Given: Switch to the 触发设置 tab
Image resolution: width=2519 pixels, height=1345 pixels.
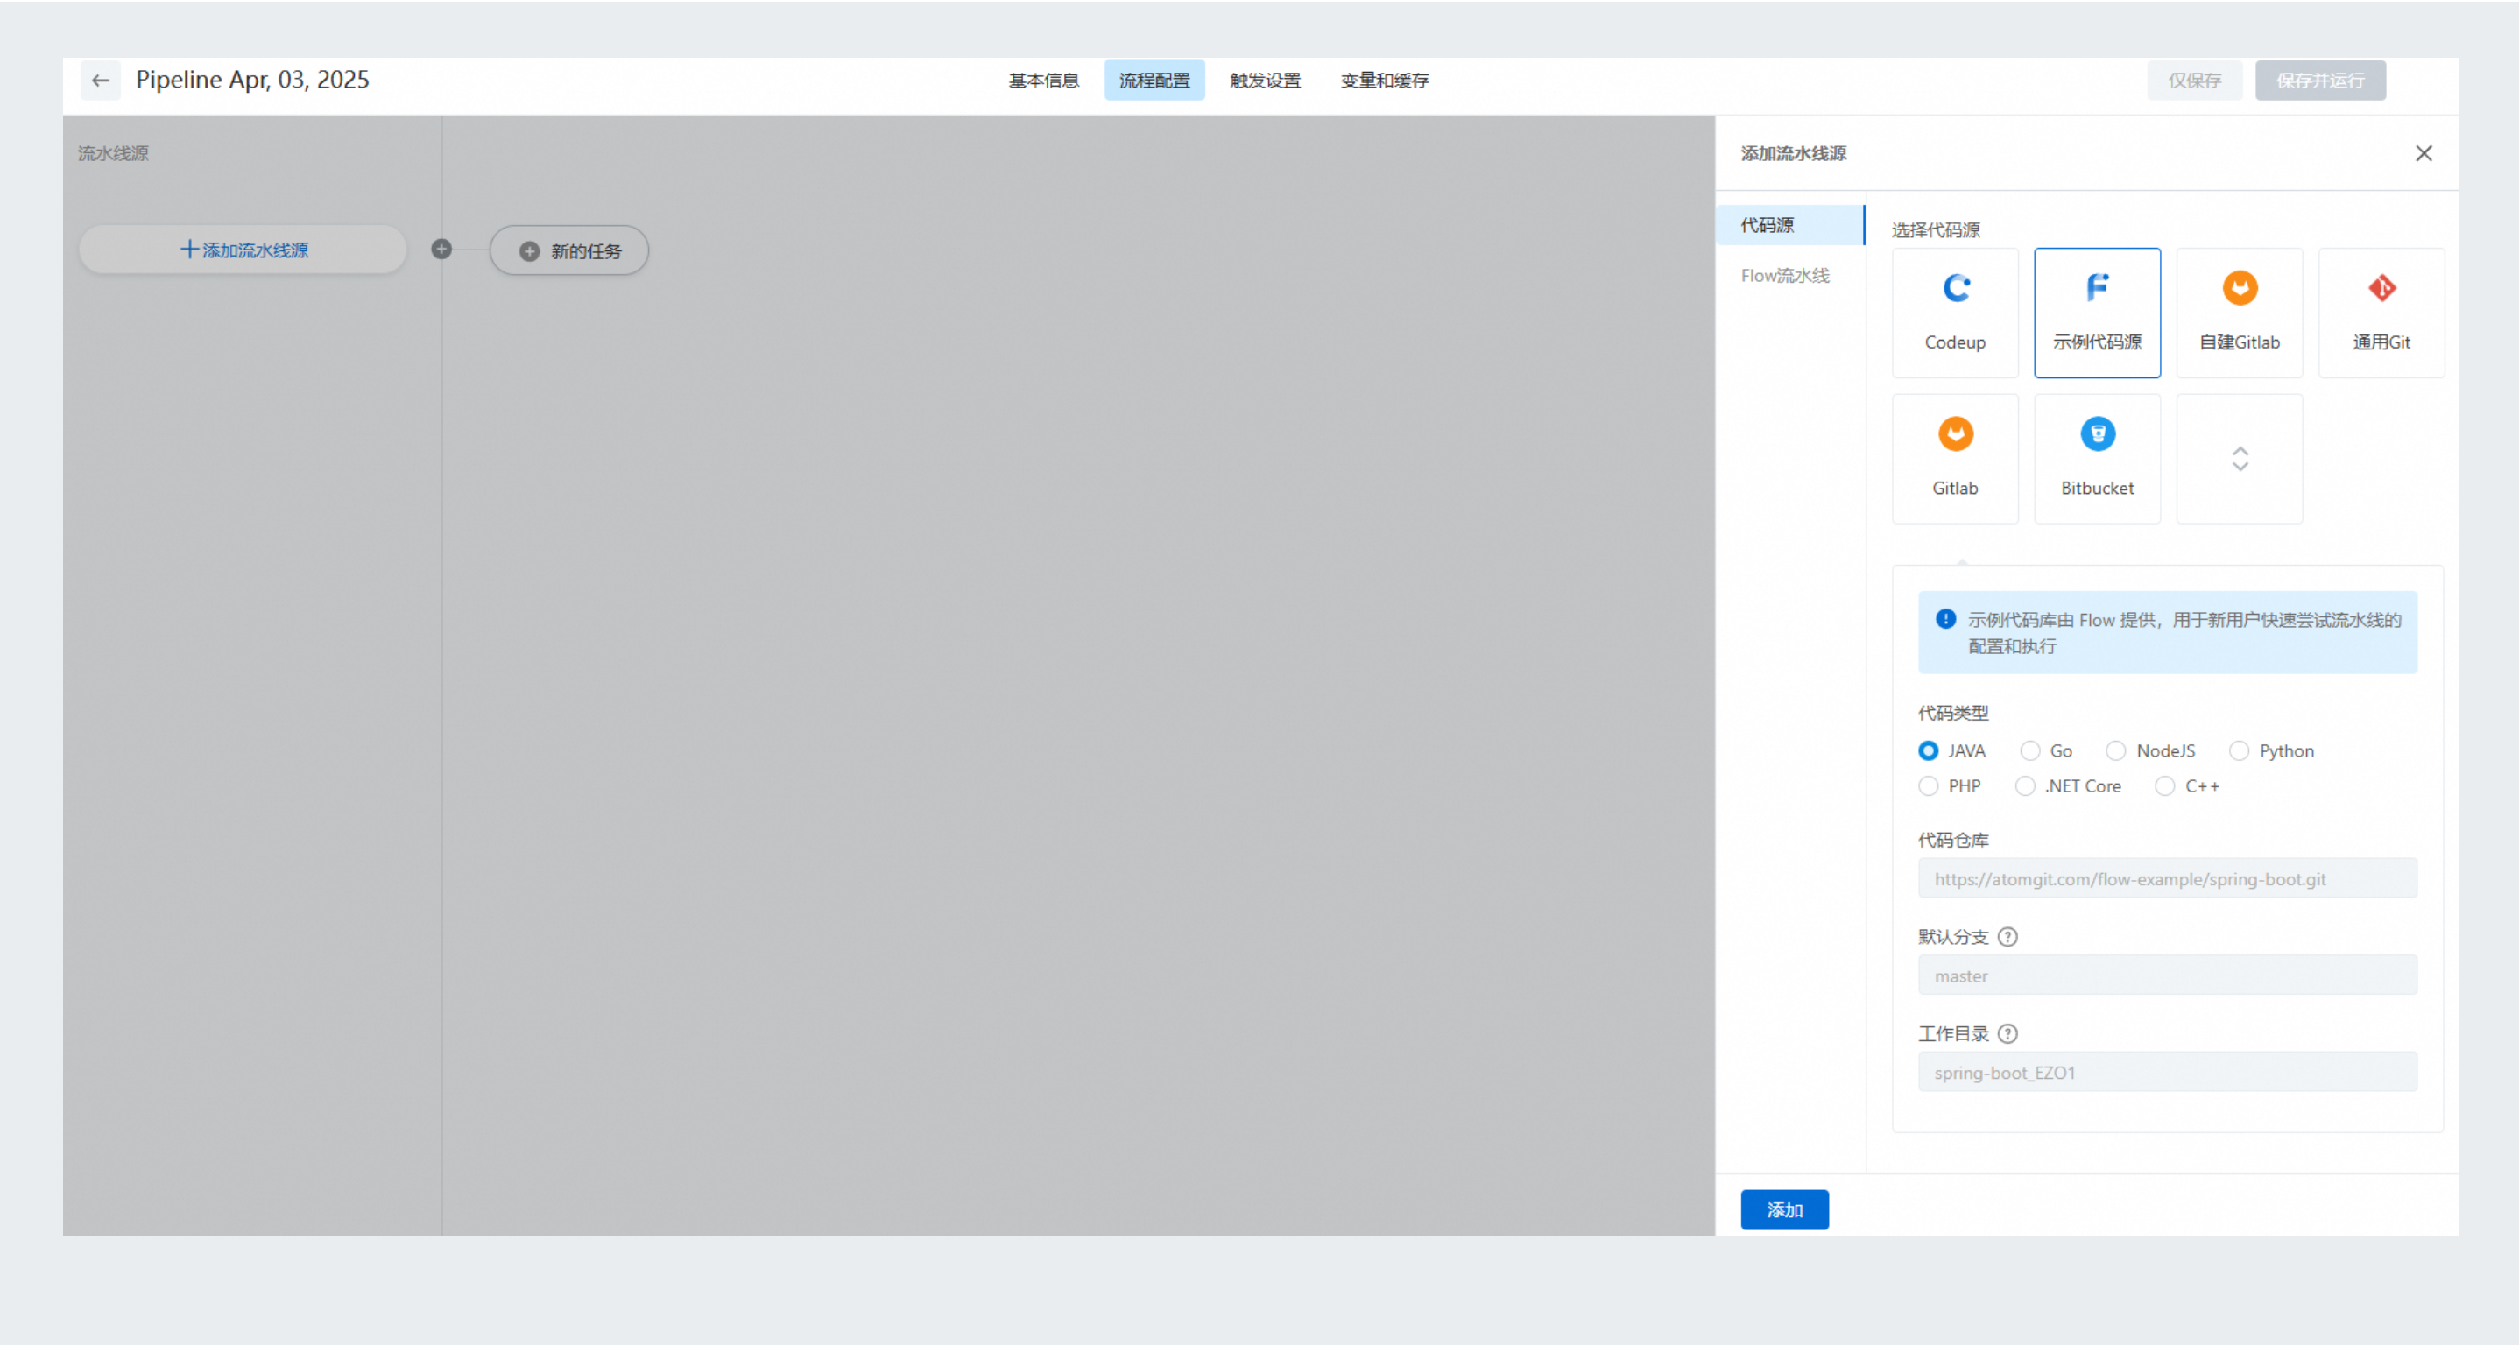Looking at the screenshot, I should (1266, 81).
